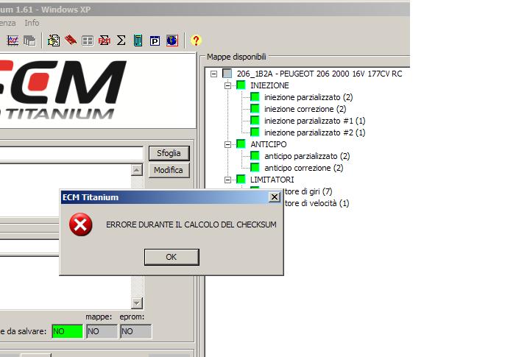Viewport: 530px width, 357px height.
Task: Click green square beside INIEZIONE
Action: [x=241, y=85]
